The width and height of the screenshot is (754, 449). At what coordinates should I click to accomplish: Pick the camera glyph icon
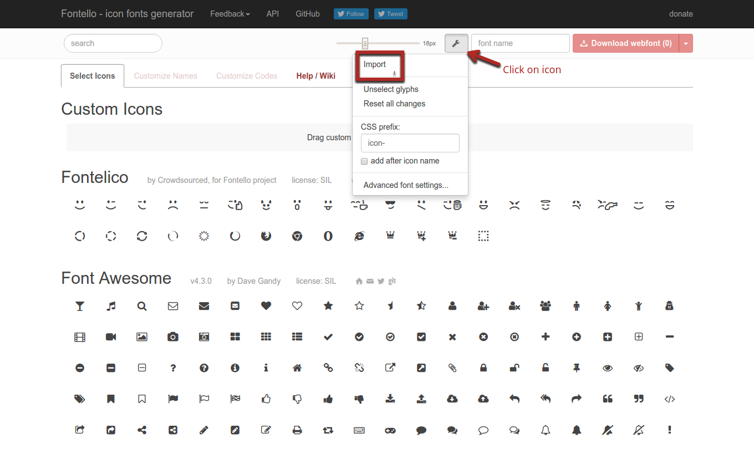pyautogui.click(x=173, y=337)
